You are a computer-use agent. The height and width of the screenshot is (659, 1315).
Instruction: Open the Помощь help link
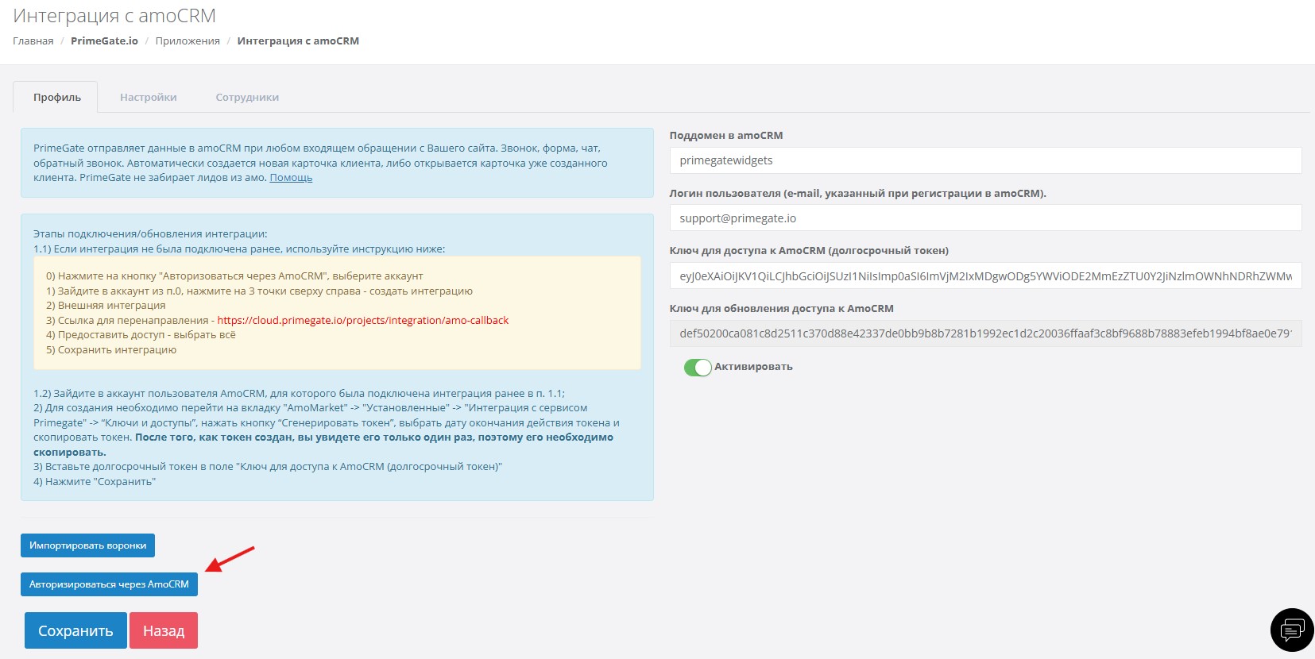click(291, 178)
